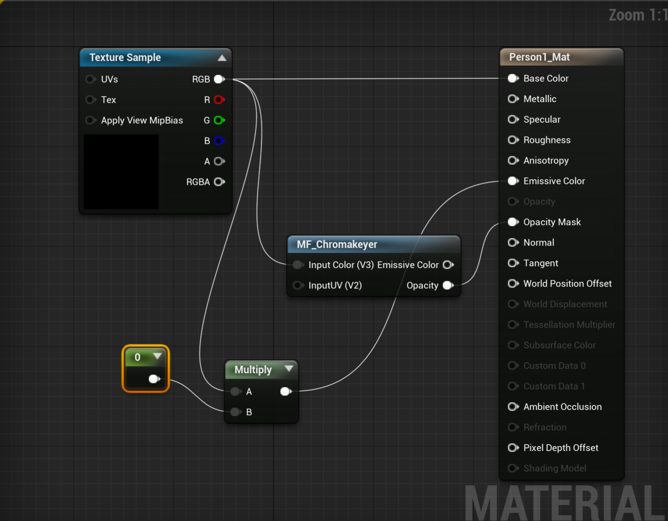Screen dimensions: 668x521
Task: Click the Texture Sample black preview thumbnail
Action: 121,172
